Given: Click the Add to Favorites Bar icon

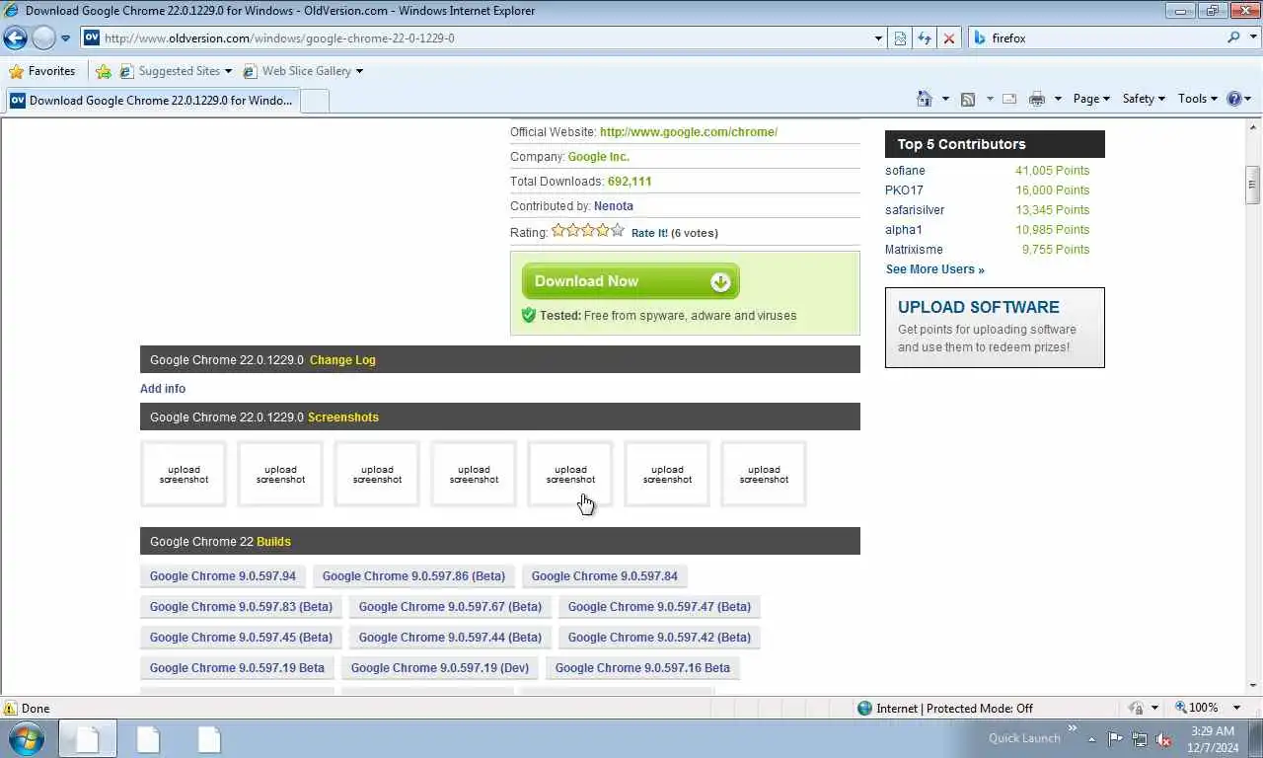Looking at the screenshot, I should click(x=104, y=71).
